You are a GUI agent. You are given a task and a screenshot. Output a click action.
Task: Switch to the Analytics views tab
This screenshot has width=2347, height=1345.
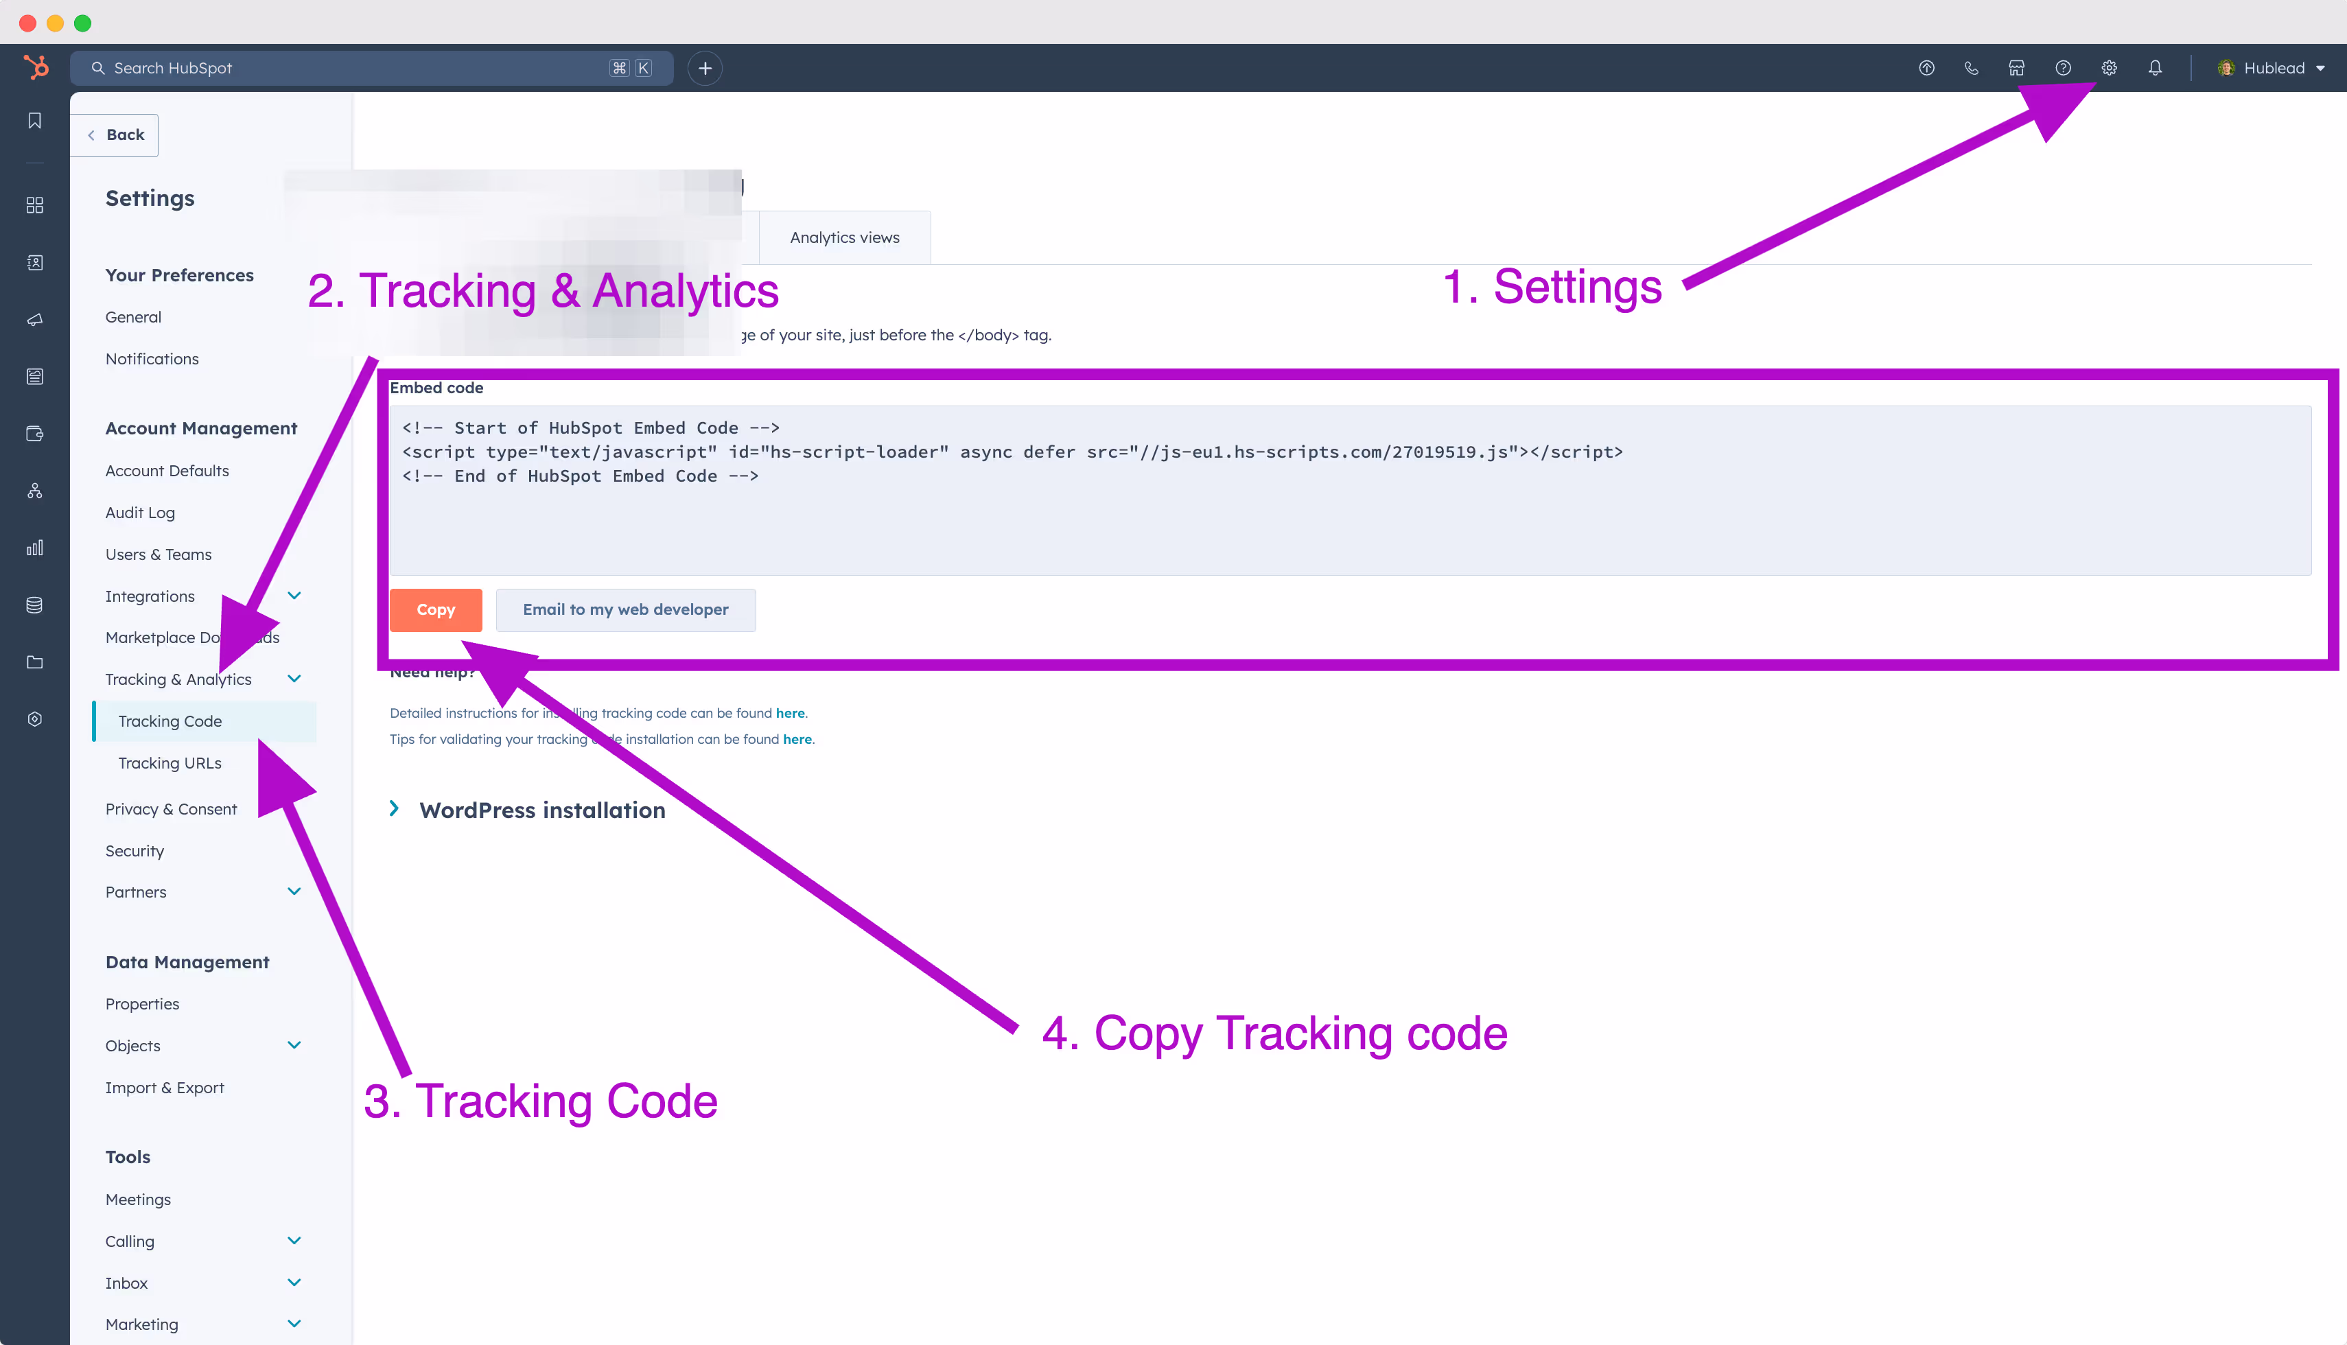click(x=844, y=237)
